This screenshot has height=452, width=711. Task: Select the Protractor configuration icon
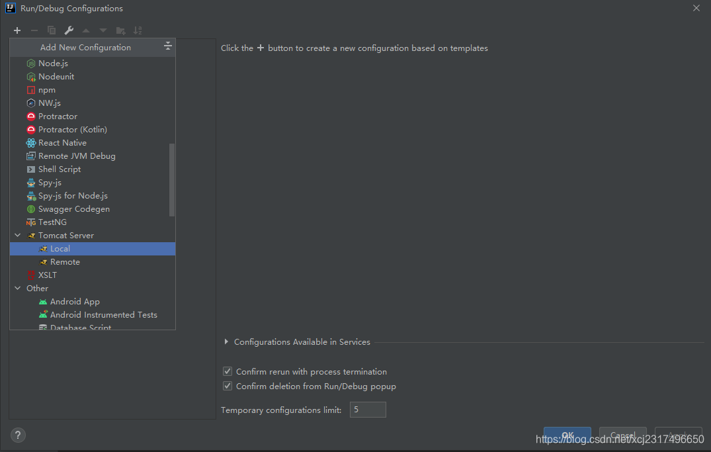tap(31, 116)
